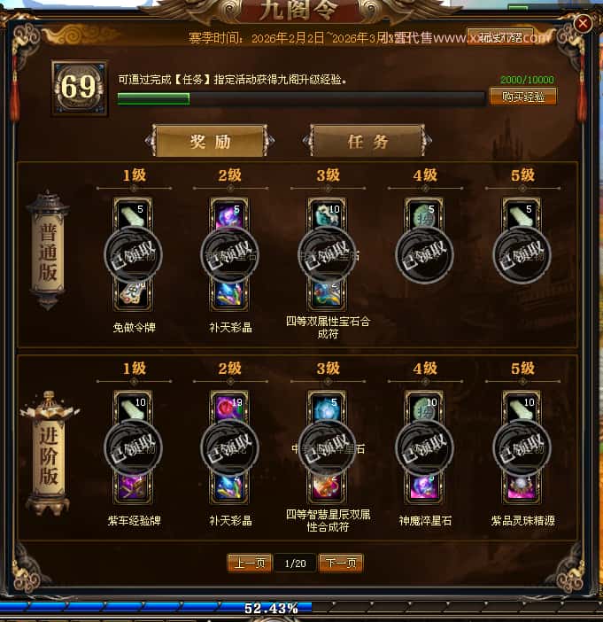The width and height of the screenshot is (603, 622).
Task: Click the page indicator 1/20 field
Action: pos(296,564)
